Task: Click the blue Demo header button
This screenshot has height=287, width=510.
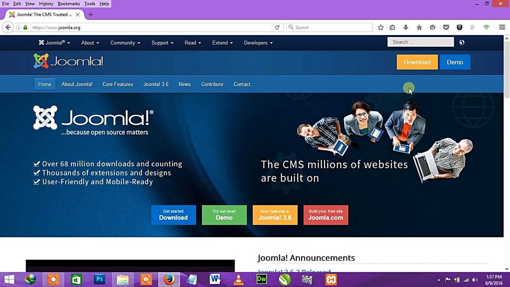Action: click(455, 62)
